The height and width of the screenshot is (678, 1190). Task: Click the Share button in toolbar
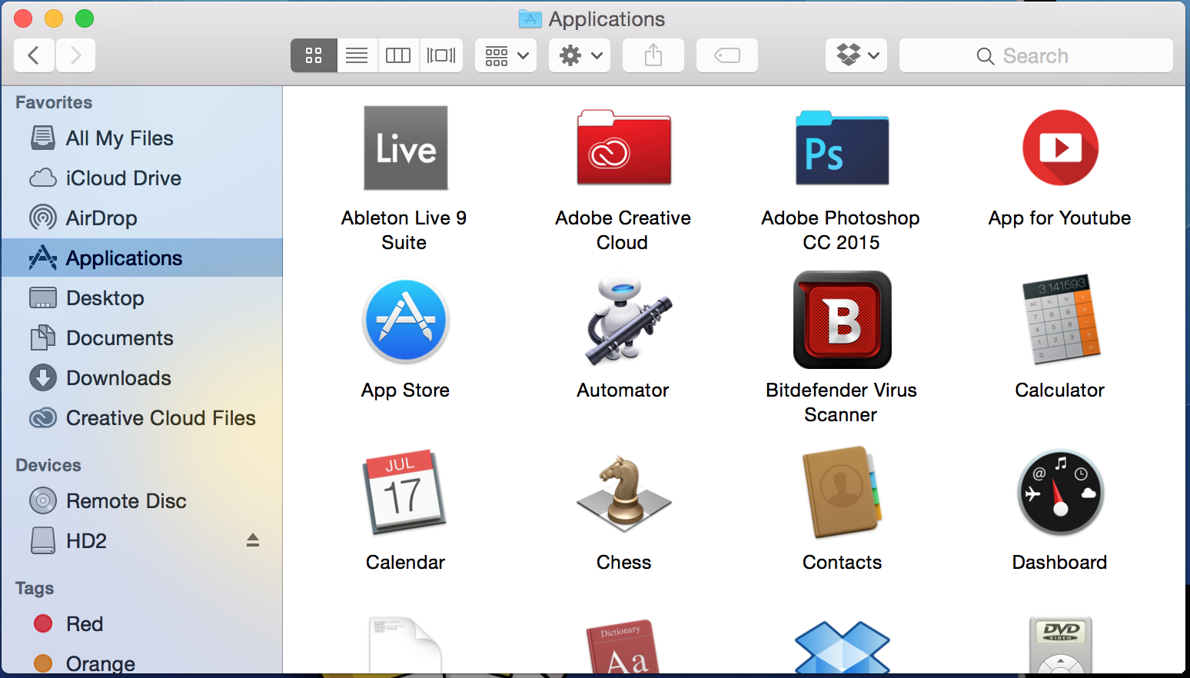pos(653,55)
